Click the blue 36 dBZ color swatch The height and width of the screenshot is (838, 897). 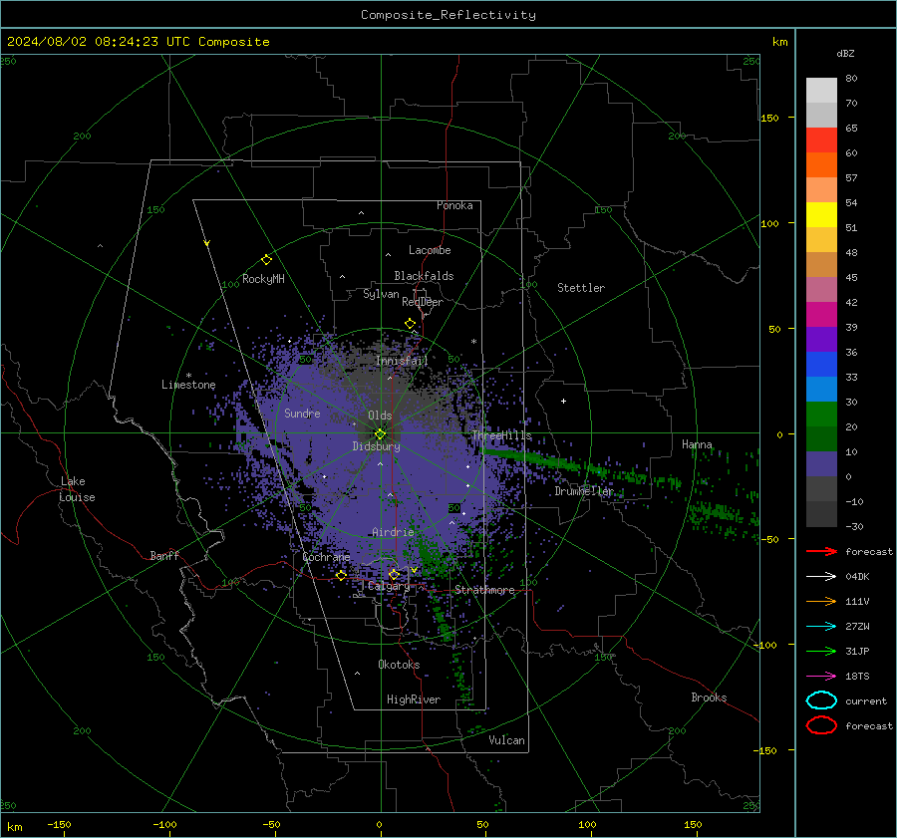pyautogui.click(x=821, y=364)
